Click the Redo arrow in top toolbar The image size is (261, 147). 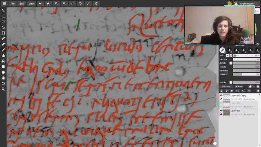tap(48, 4)
